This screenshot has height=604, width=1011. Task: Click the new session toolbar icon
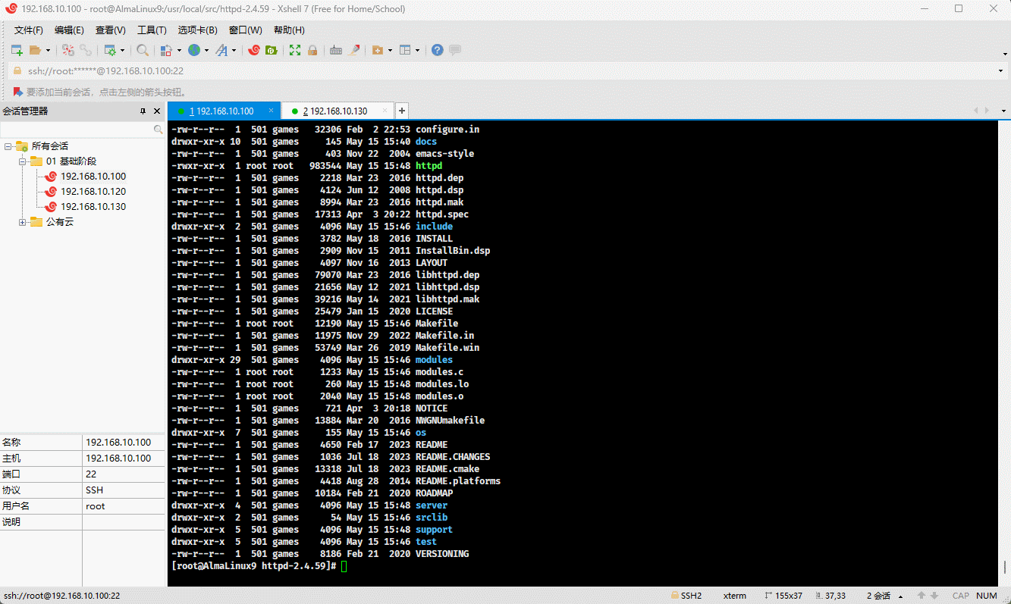click(16, 50)
